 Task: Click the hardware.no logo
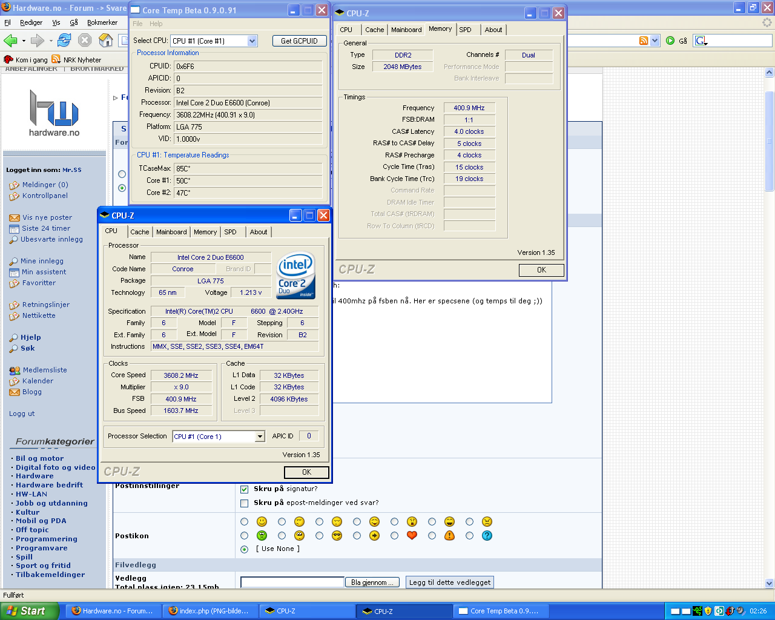tap(54, 113)
